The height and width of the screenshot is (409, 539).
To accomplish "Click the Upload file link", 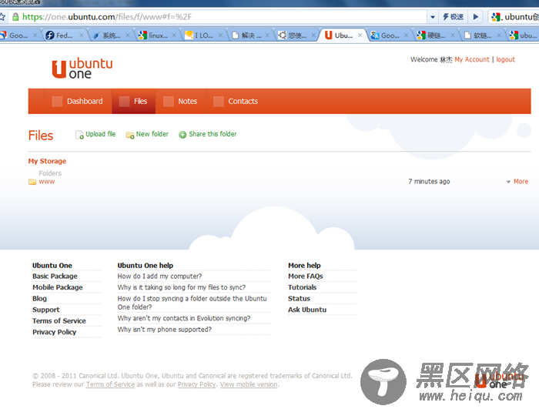I will pyautogui.click(x=100, y=134).
